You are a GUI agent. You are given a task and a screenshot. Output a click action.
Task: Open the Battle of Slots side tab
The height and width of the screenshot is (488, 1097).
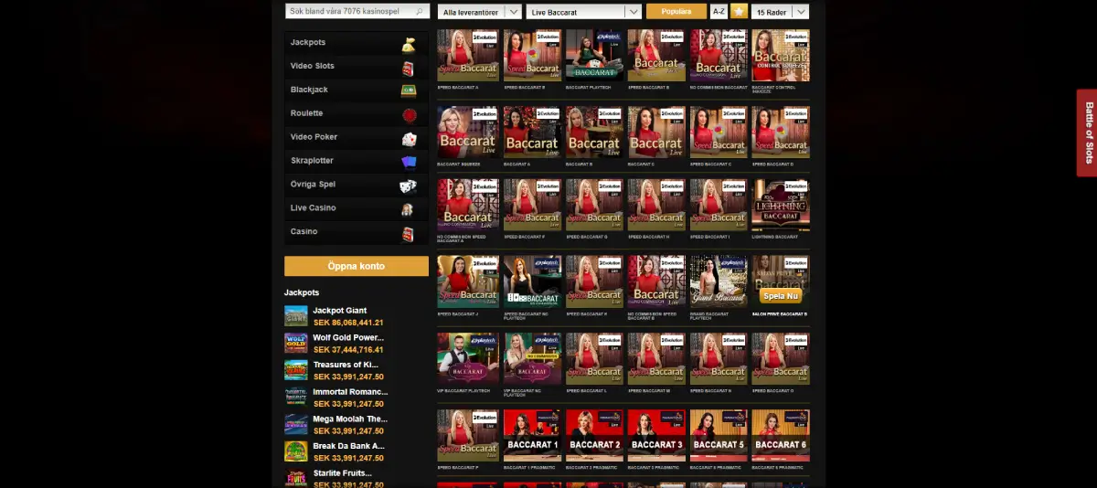(1088, 133)
